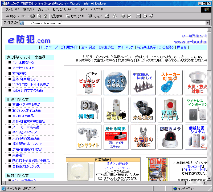Click the 不正侵入に対して spikes tile
Screen dimensions: 213x192
(143, 82)
